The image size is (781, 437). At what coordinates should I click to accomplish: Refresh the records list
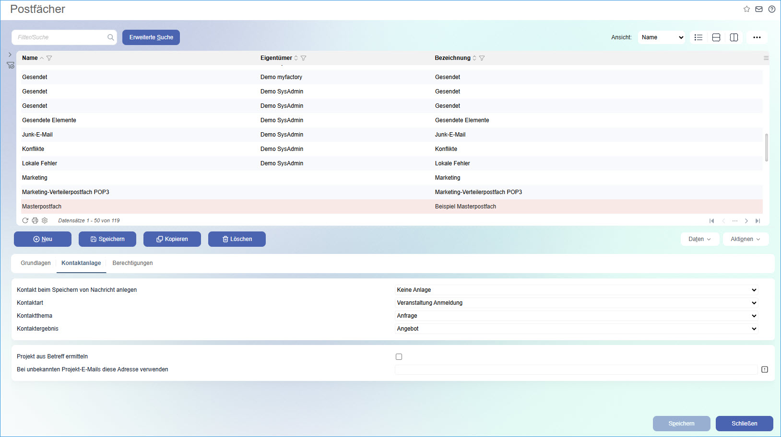(25, 220)
